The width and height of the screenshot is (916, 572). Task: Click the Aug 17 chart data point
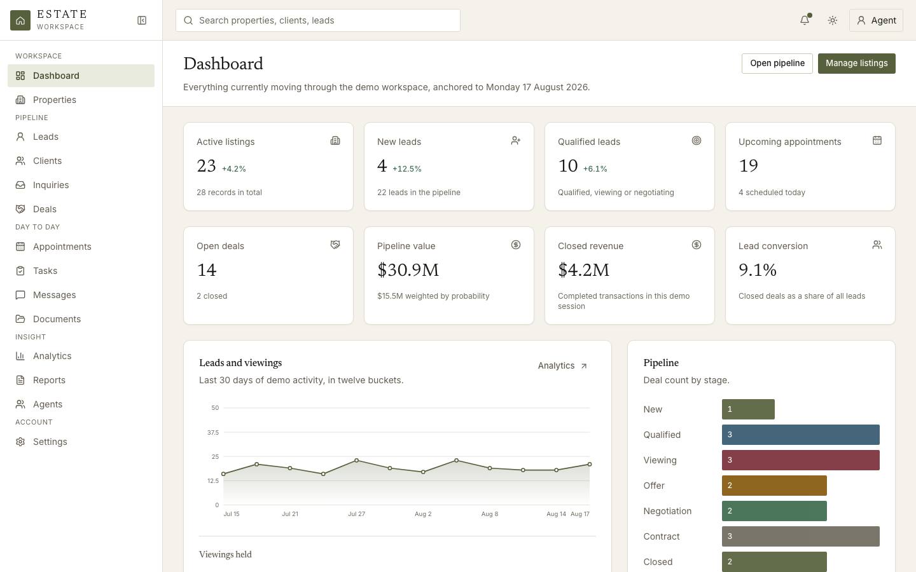coord(590,465)
